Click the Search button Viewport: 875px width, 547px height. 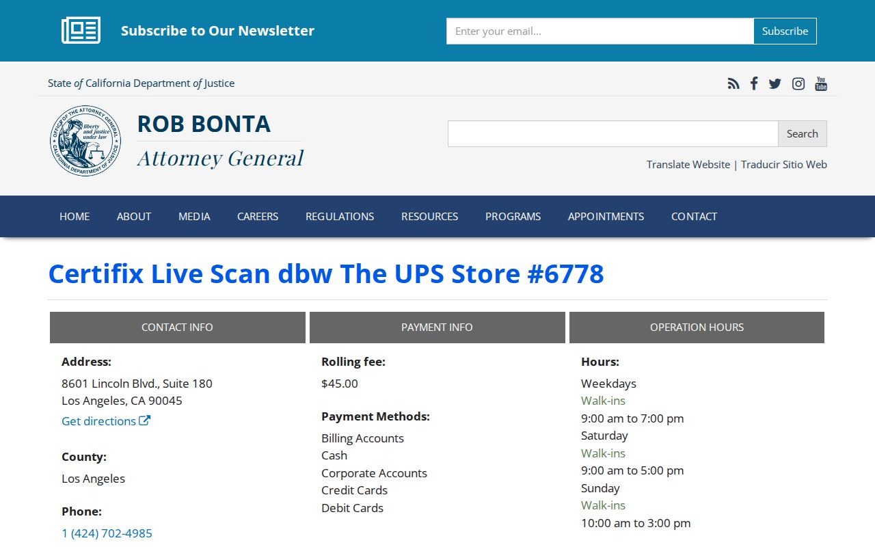(x=802, y=133)
